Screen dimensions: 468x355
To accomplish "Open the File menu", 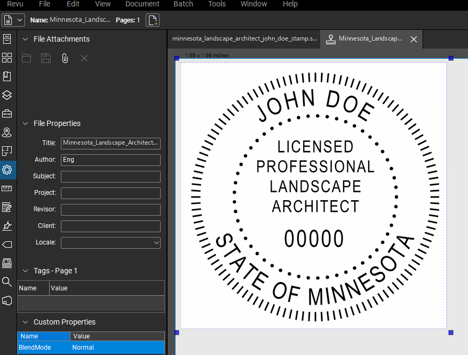I will coord(44,4).
